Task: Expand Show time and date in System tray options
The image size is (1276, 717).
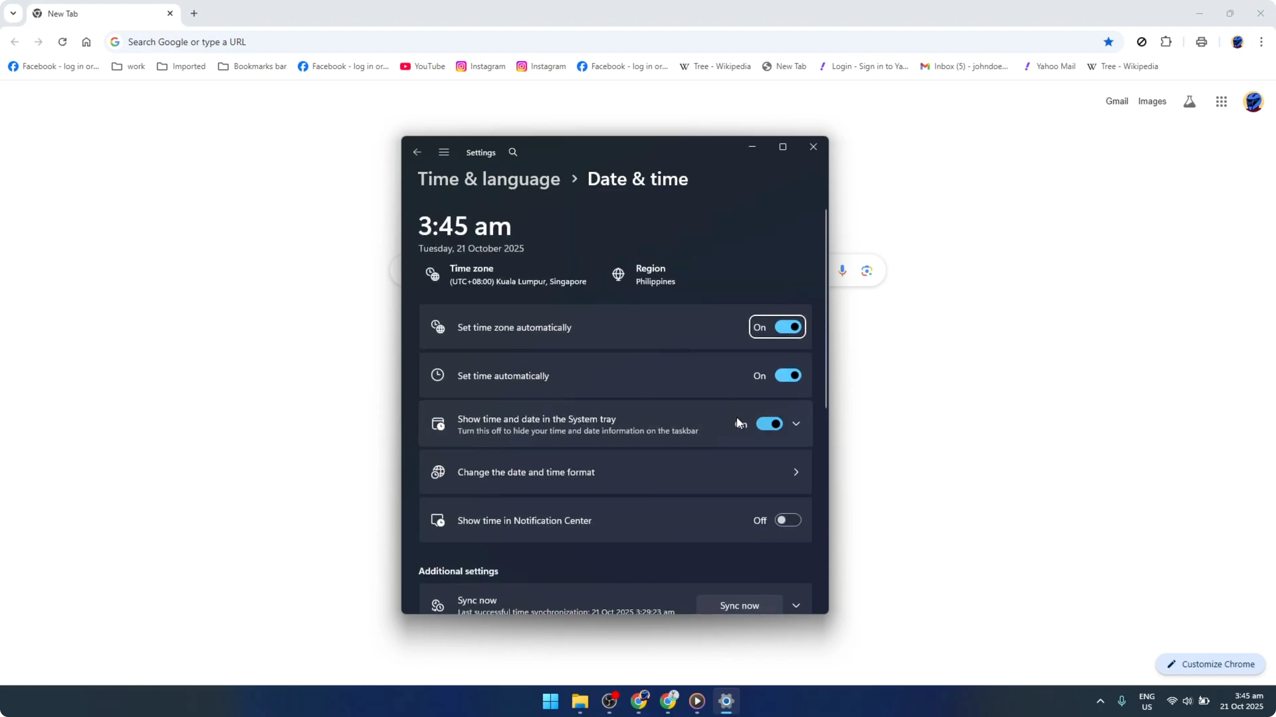Action: pos(796,424)
